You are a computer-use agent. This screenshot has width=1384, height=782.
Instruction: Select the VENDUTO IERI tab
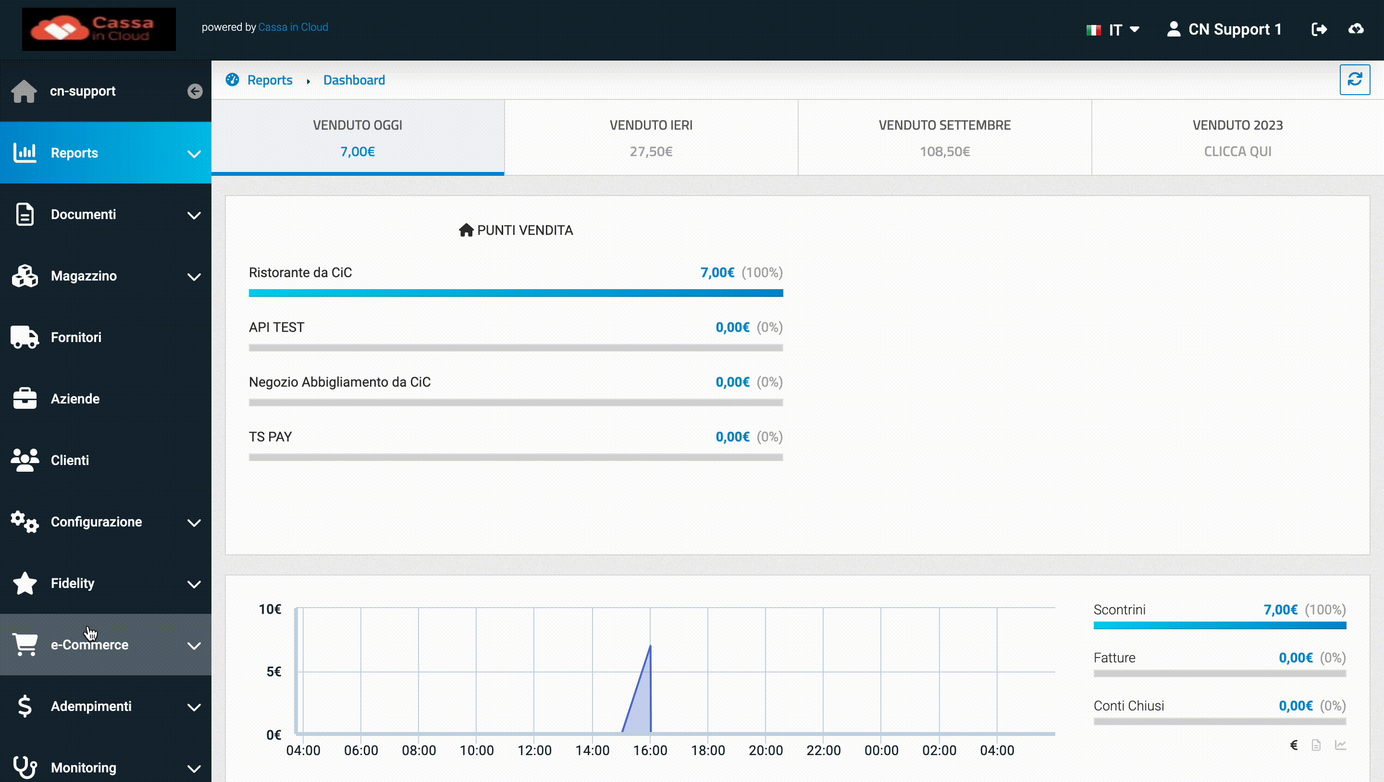(x=651, y=137)
